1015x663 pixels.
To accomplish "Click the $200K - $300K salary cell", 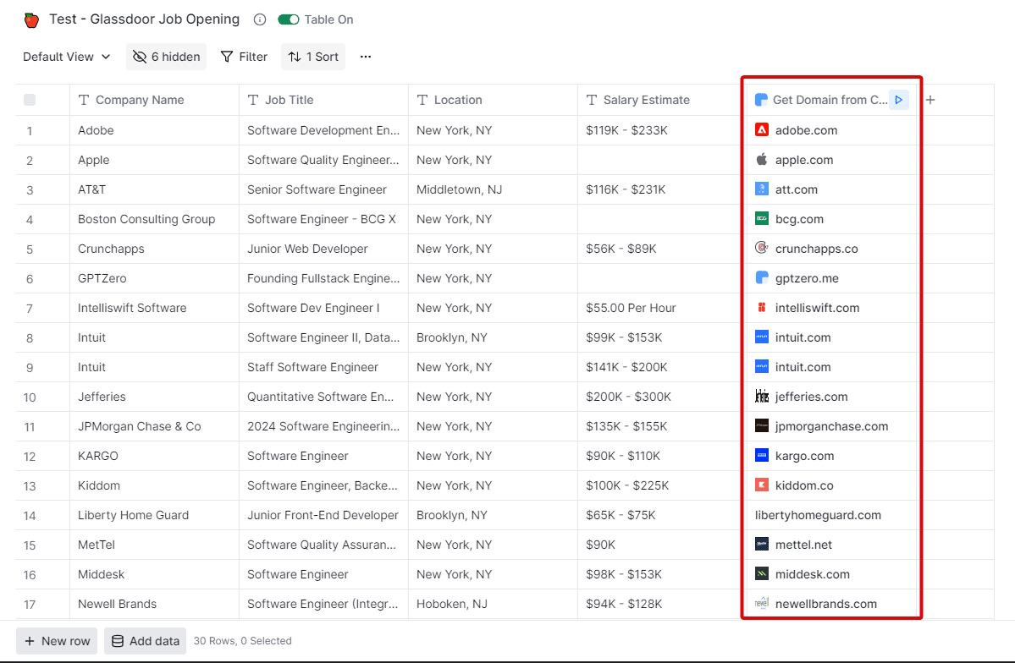I will pyautogui.click(x=659, y=397).
